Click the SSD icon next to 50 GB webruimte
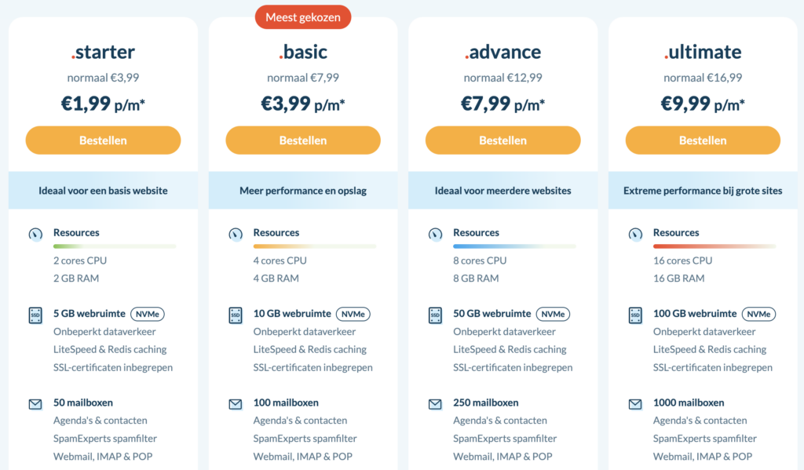This screenshot has height=470, width=804. pos(435,314)
